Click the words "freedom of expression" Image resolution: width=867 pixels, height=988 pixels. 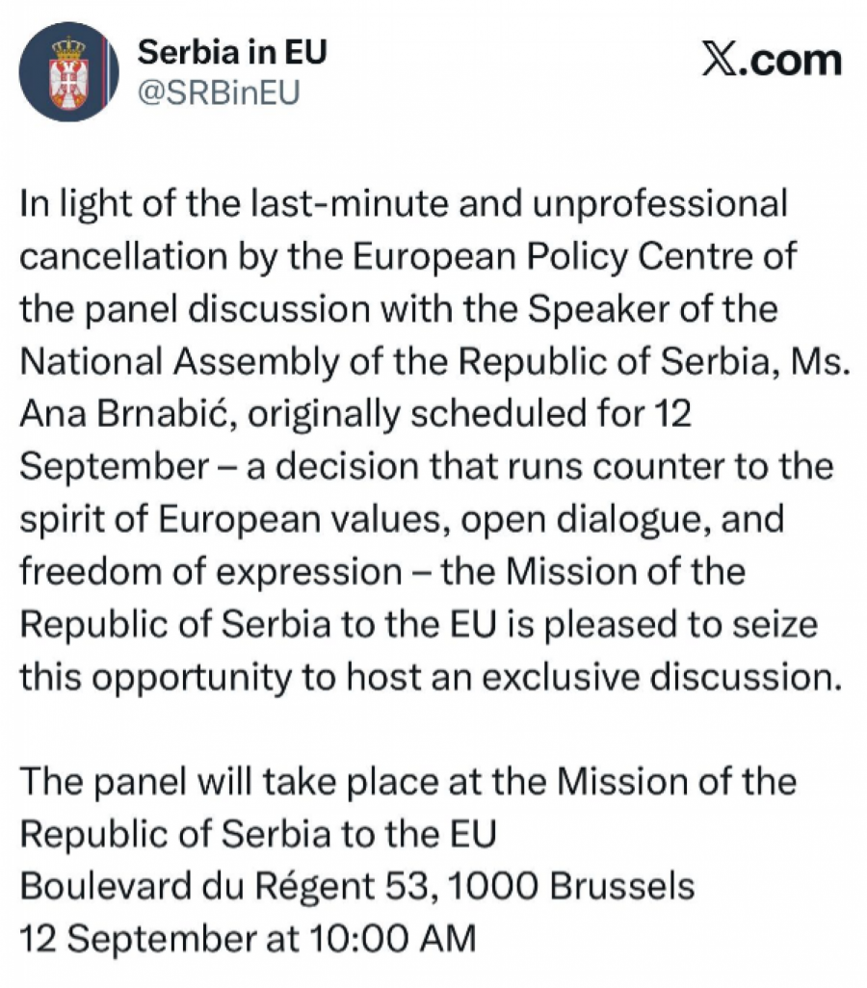tap(211, 571)
